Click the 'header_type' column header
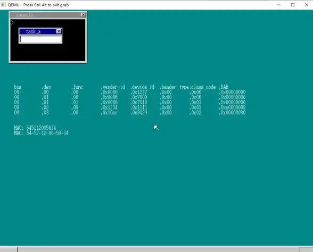Image resolution: width=313 pixels, height=252 pixels. (175, 87)
